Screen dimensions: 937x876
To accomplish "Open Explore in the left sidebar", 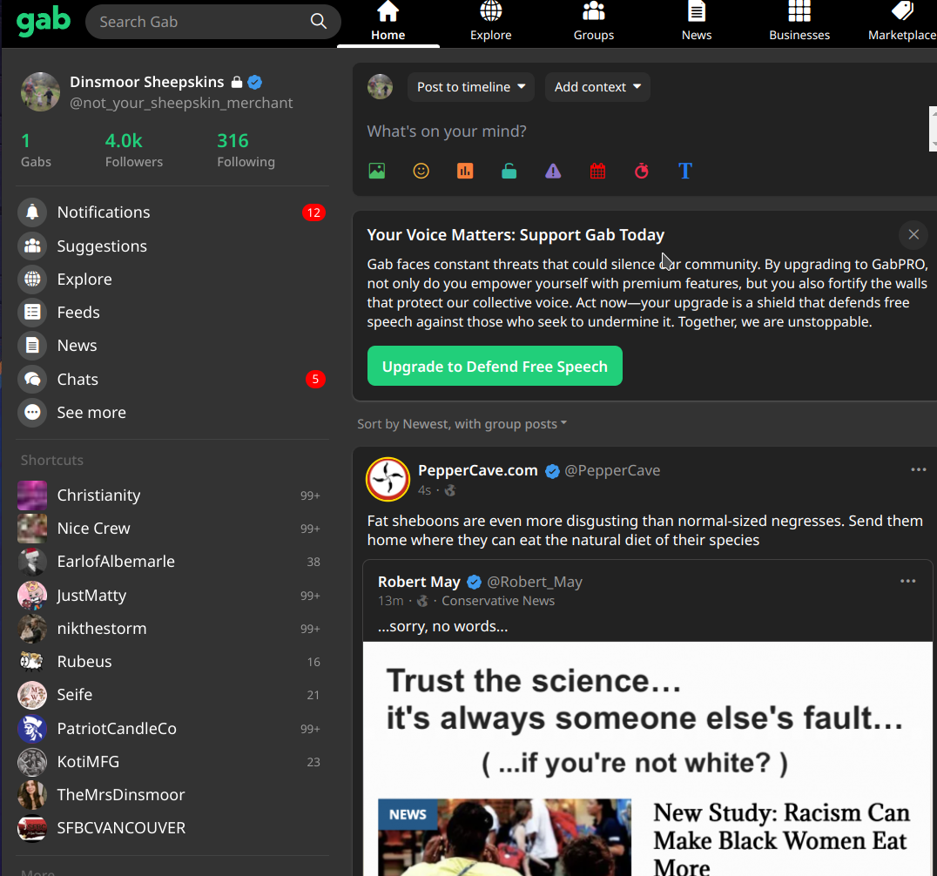I will tap(172, 279).
